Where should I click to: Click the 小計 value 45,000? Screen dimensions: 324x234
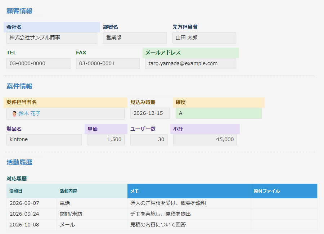pos(205,140)
